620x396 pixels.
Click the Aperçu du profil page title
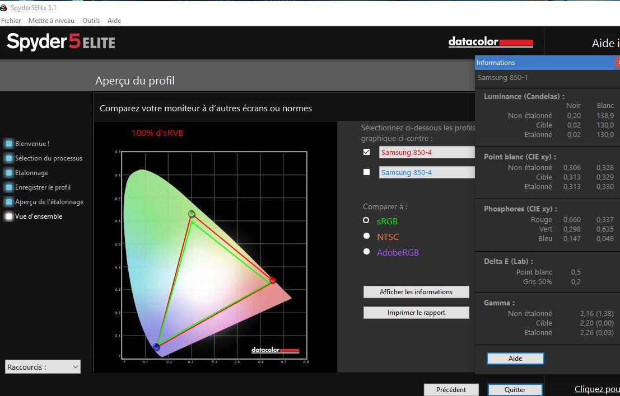(135, 81)
